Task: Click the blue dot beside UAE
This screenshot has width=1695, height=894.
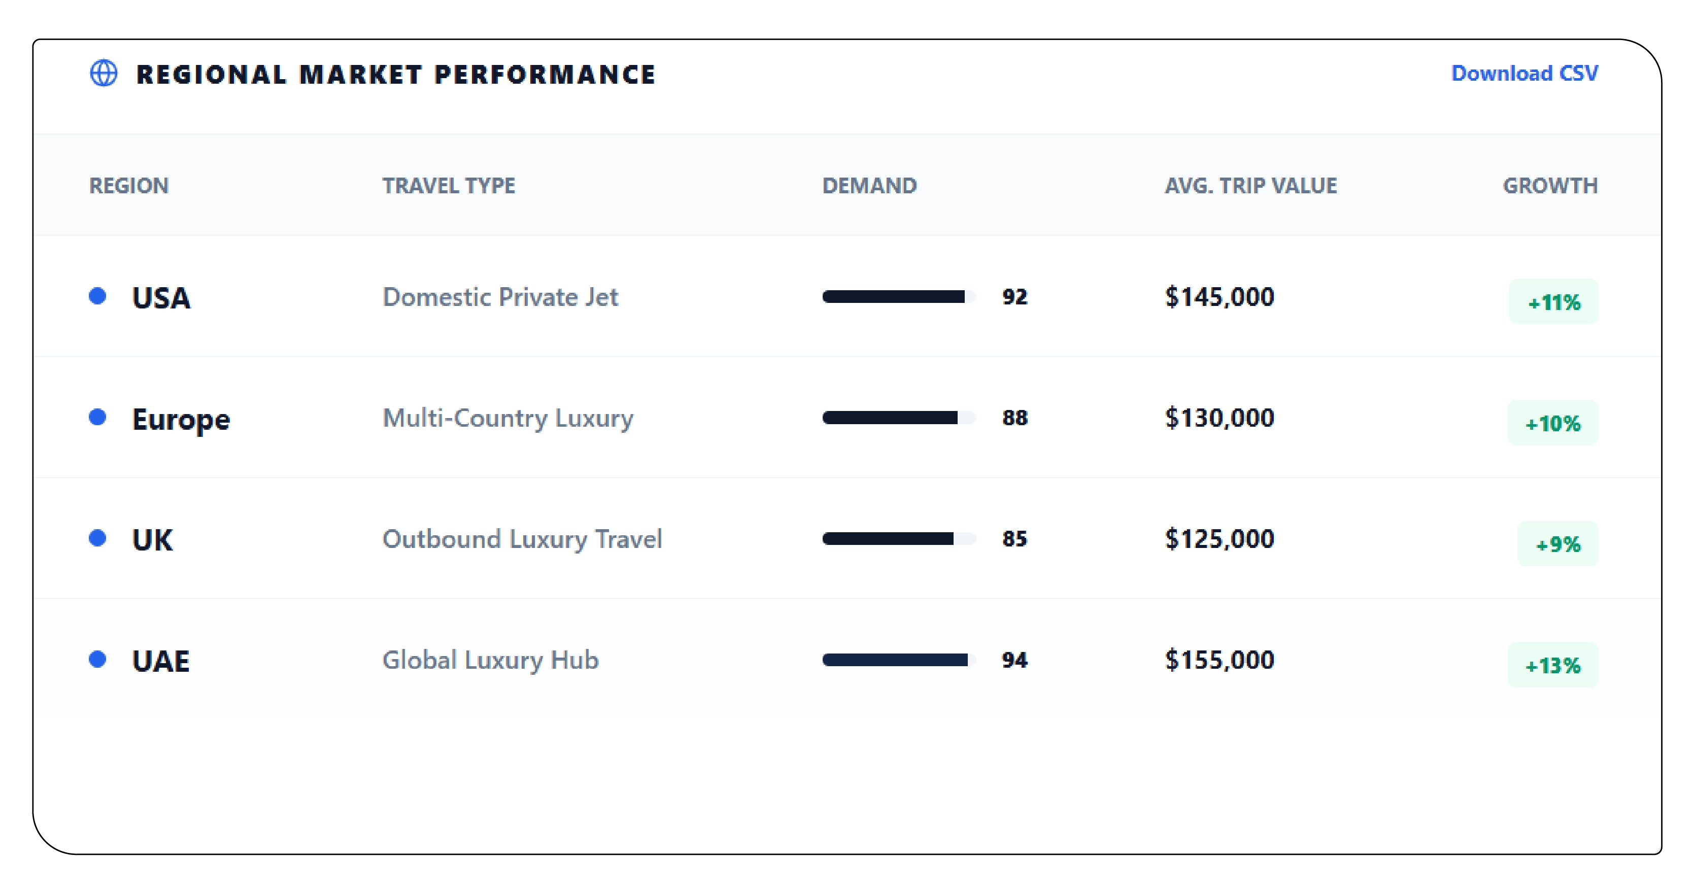Action: click(97, 659)
